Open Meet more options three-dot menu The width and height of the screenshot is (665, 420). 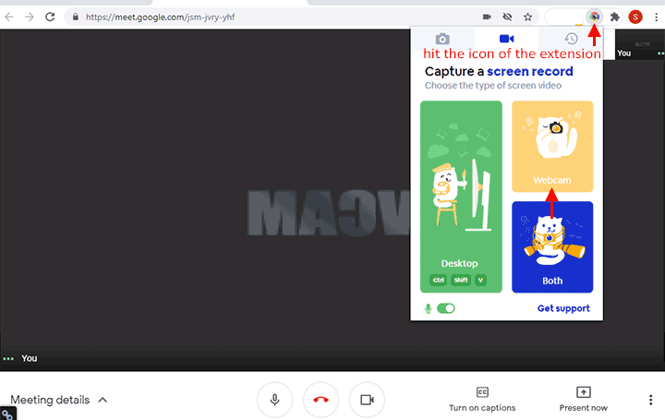(650, 400)
